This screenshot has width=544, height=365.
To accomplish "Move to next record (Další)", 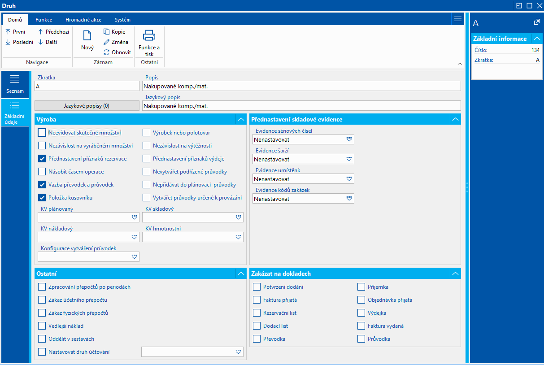I will pyautogui.click(x=48, y=42).
